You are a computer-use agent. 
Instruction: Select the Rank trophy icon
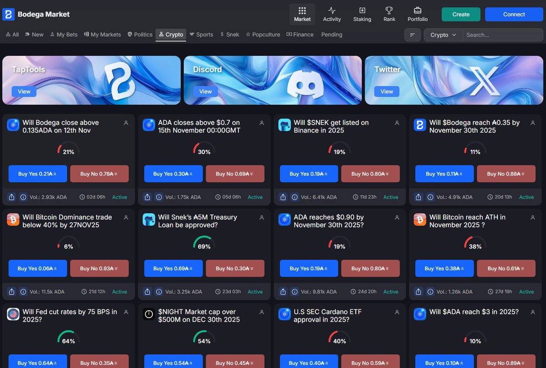click(389, 10)
